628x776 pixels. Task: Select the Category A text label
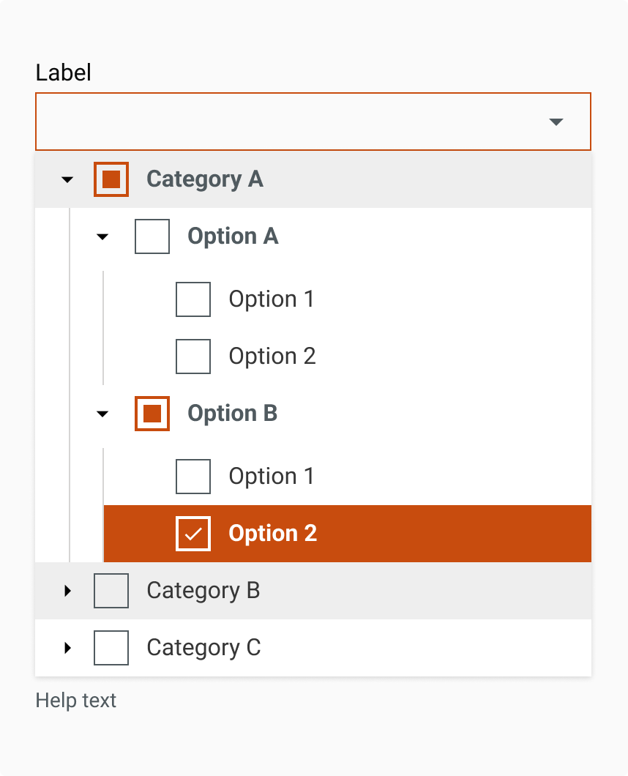click(x=204, y=179)
